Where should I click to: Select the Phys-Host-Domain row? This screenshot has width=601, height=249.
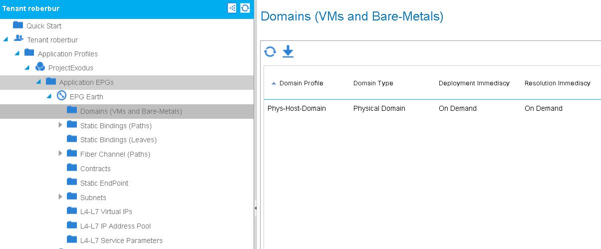pyautogui.click(x=432, y=108)
